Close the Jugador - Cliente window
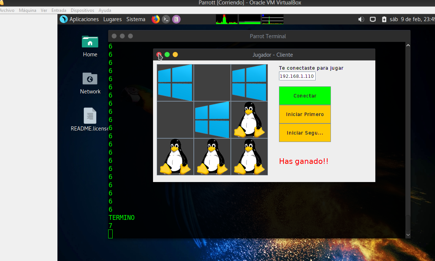The width and height of the screenshot is (435, 261). (159, 54)
